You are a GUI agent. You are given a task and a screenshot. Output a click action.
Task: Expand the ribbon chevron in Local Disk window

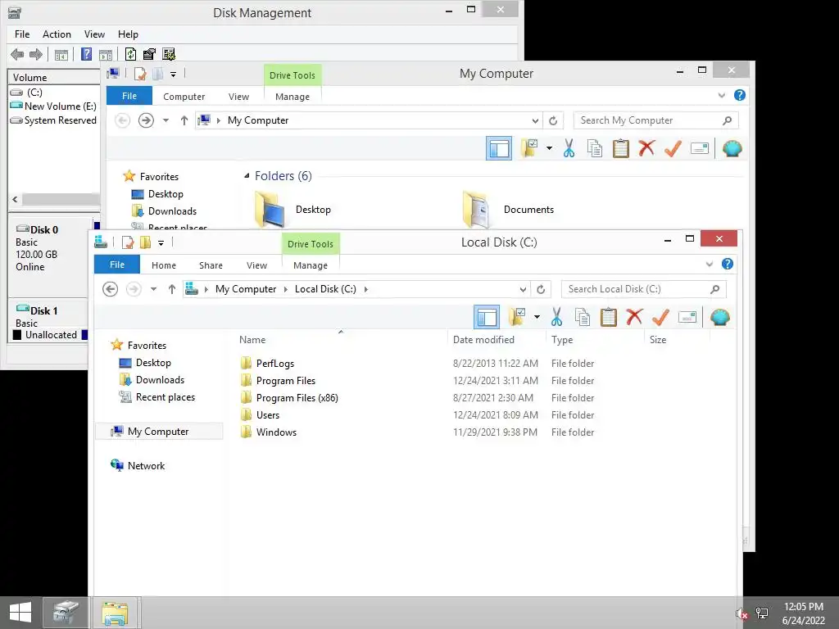[710, 264]
